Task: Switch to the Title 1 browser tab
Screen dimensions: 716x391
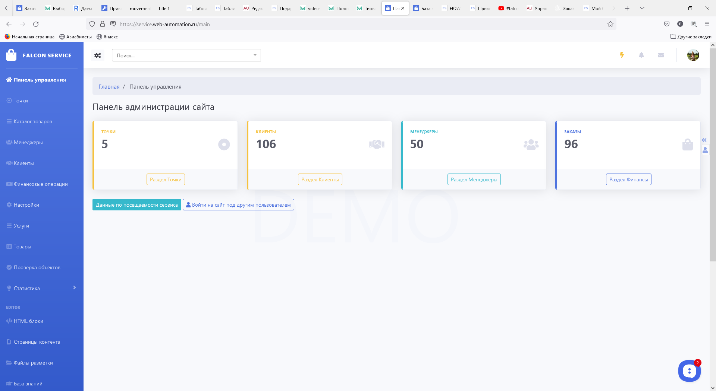Action: [x=164, y=8]
